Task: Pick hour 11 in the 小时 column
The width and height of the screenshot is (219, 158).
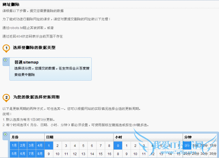Action: (144, 154)
